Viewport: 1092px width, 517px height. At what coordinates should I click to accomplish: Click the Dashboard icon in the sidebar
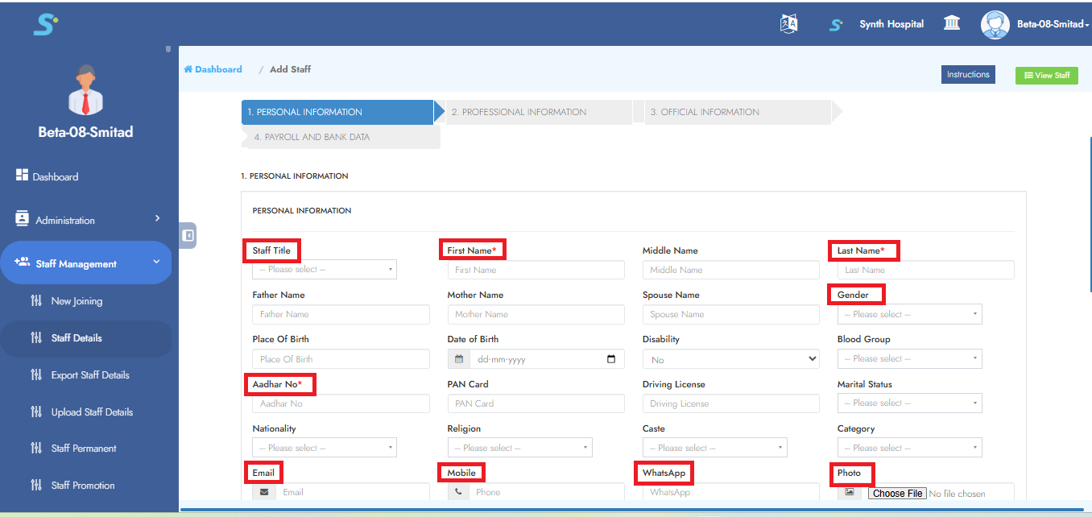pyautogui.click(x=23, y=176)
